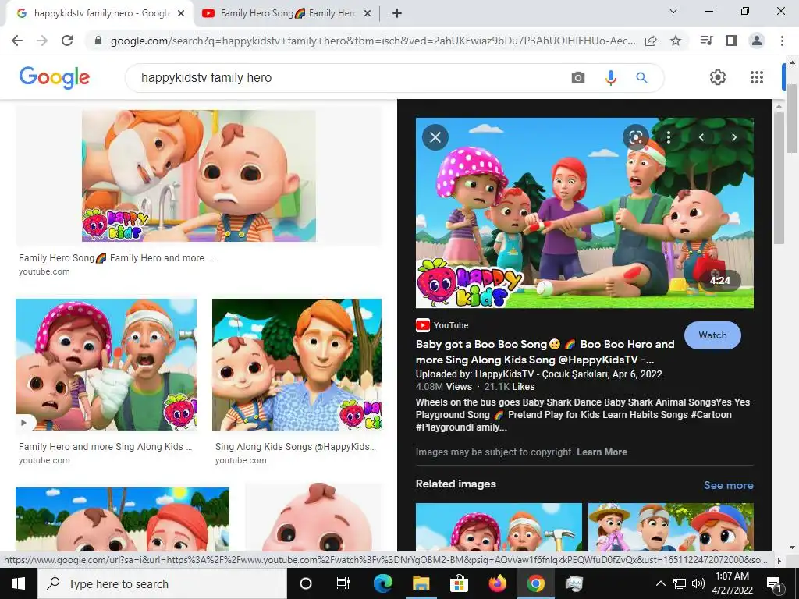Viewport: 799px width, 599px height.
Task: Open the volume control in tray
Action: [x=698, y=583]
